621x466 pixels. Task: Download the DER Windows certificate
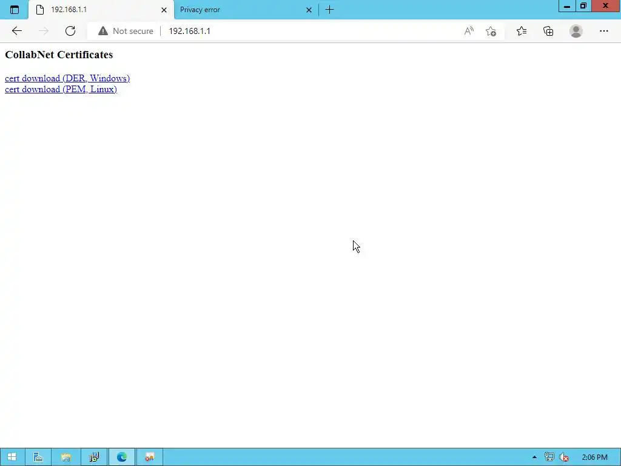point(67,78)
